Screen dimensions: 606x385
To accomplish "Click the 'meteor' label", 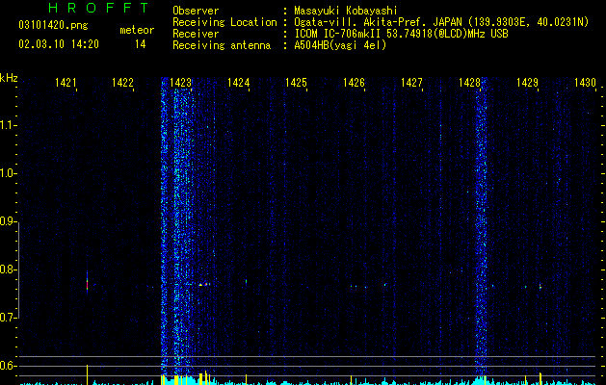I will pos(137,30).
